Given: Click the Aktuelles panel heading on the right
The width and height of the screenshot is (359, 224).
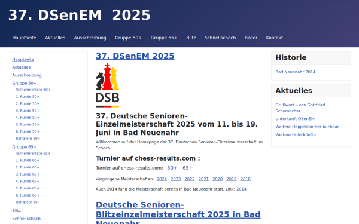Looking at the screenshot, I should pyautogui.click(x=294, y=91).
